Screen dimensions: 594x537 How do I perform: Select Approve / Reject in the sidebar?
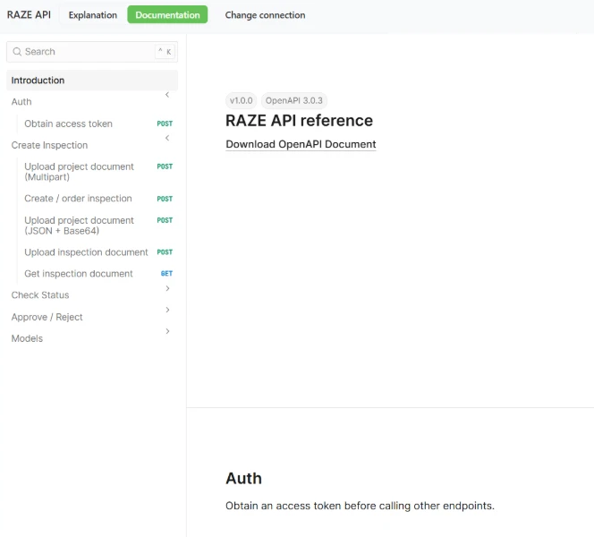[x=47, y=317]
